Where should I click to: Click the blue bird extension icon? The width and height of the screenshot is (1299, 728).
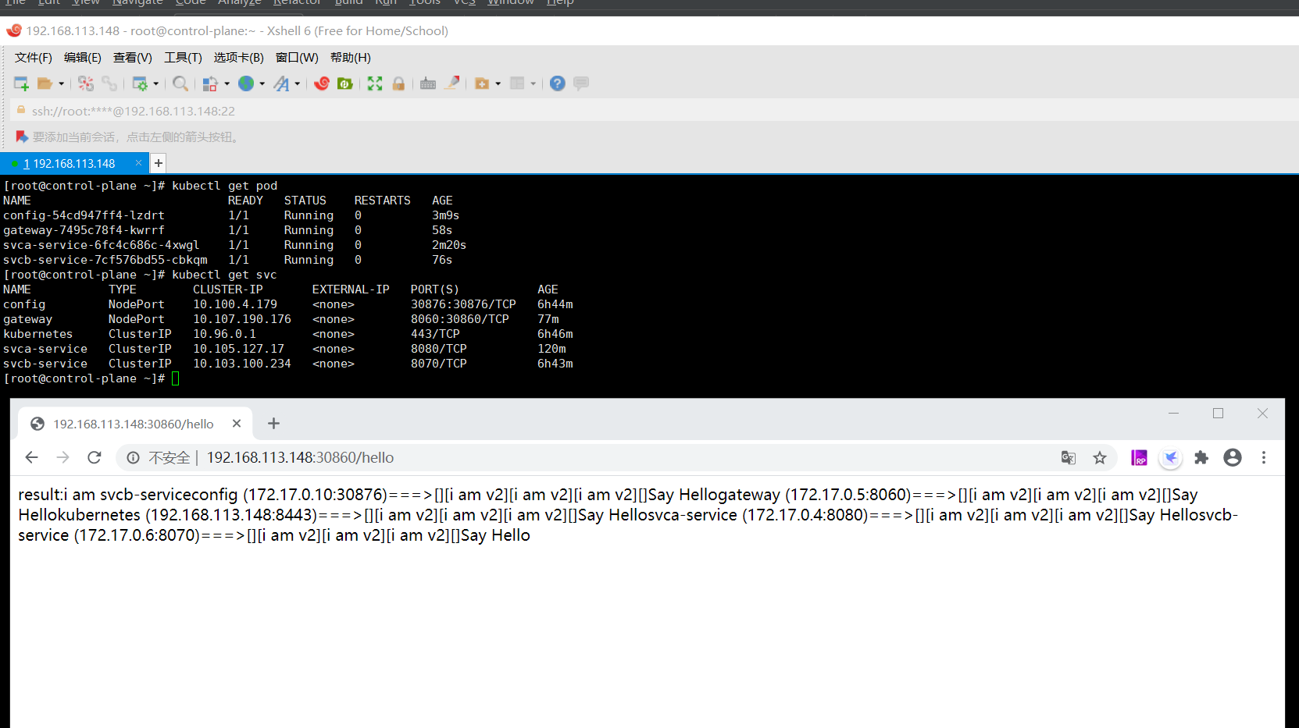(1170, 458)
